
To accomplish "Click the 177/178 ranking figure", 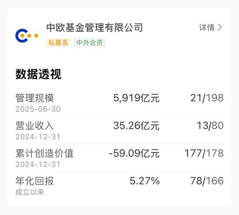I will click(204, 154).
